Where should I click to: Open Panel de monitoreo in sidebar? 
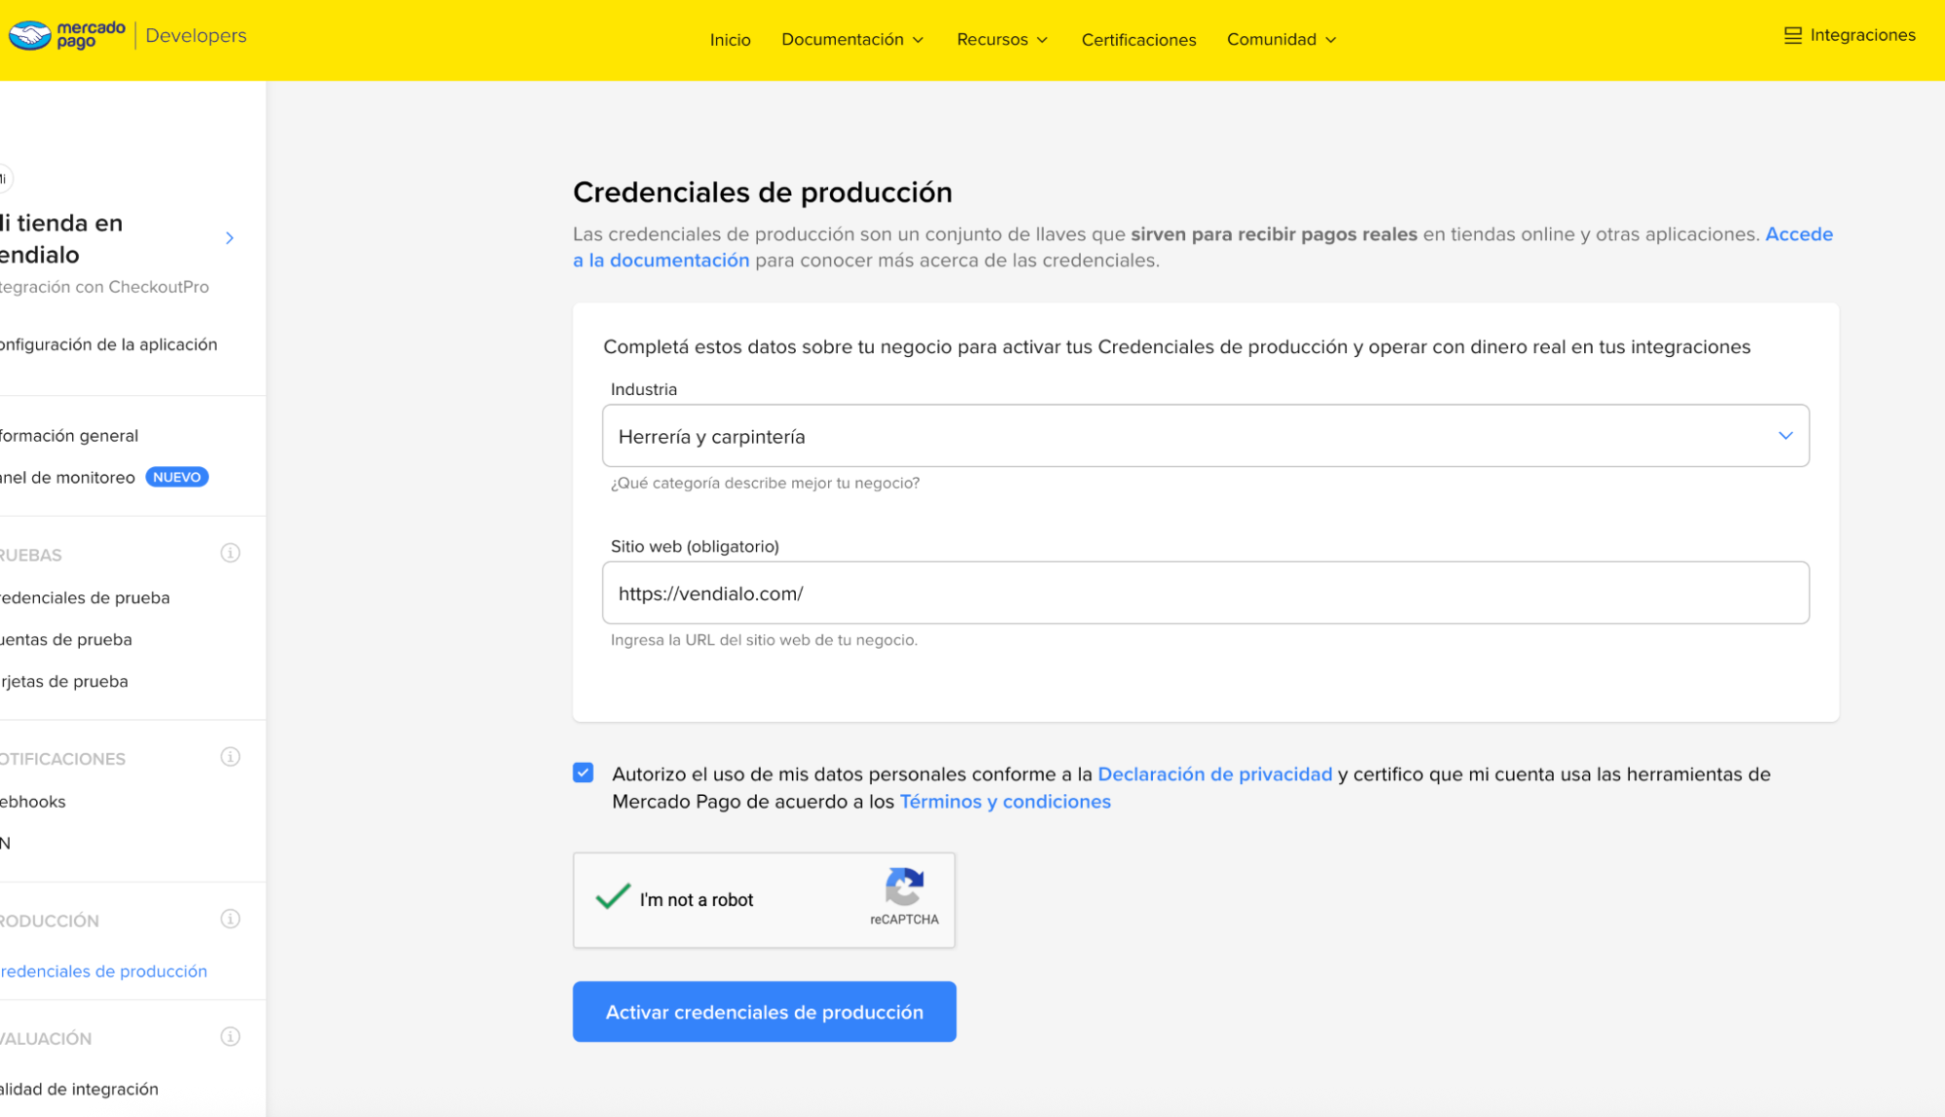pyautogui.click(x=68, y=477)
